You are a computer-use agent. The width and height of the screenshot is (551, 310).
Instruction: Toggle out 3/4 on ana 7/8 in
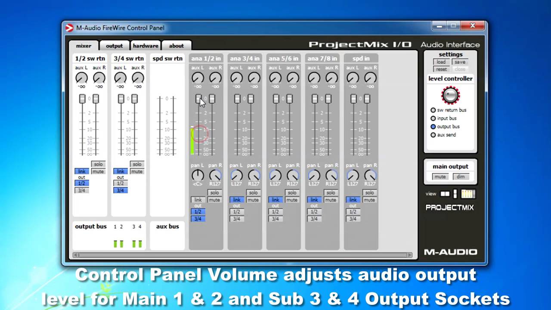coord(314,219)
